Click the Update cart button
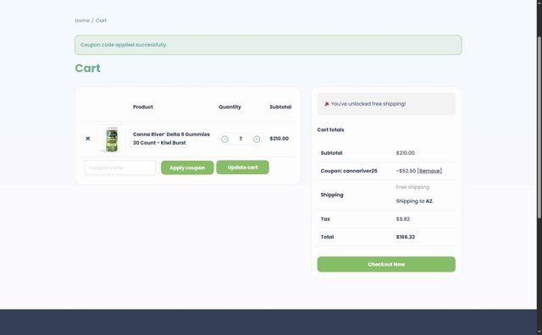Viewport: 542px width, 335px height. pos(243,167)
